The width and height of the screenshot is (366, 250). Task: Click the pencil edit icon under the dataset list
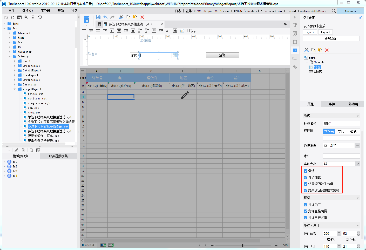tap(16, 150)
